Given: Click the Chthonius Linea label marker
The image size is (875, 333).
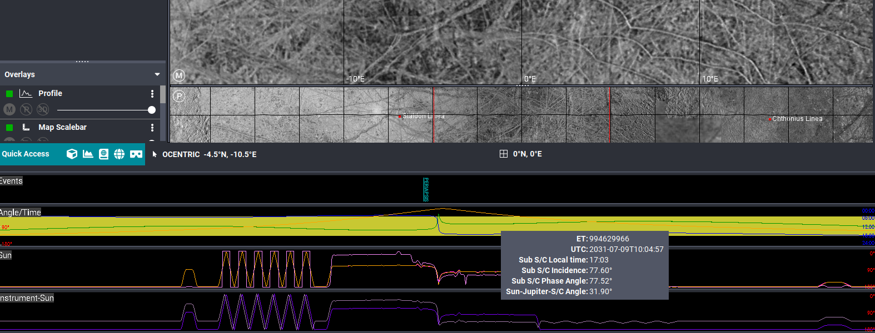Looking at the screenshot, I should tap(770, 119).
